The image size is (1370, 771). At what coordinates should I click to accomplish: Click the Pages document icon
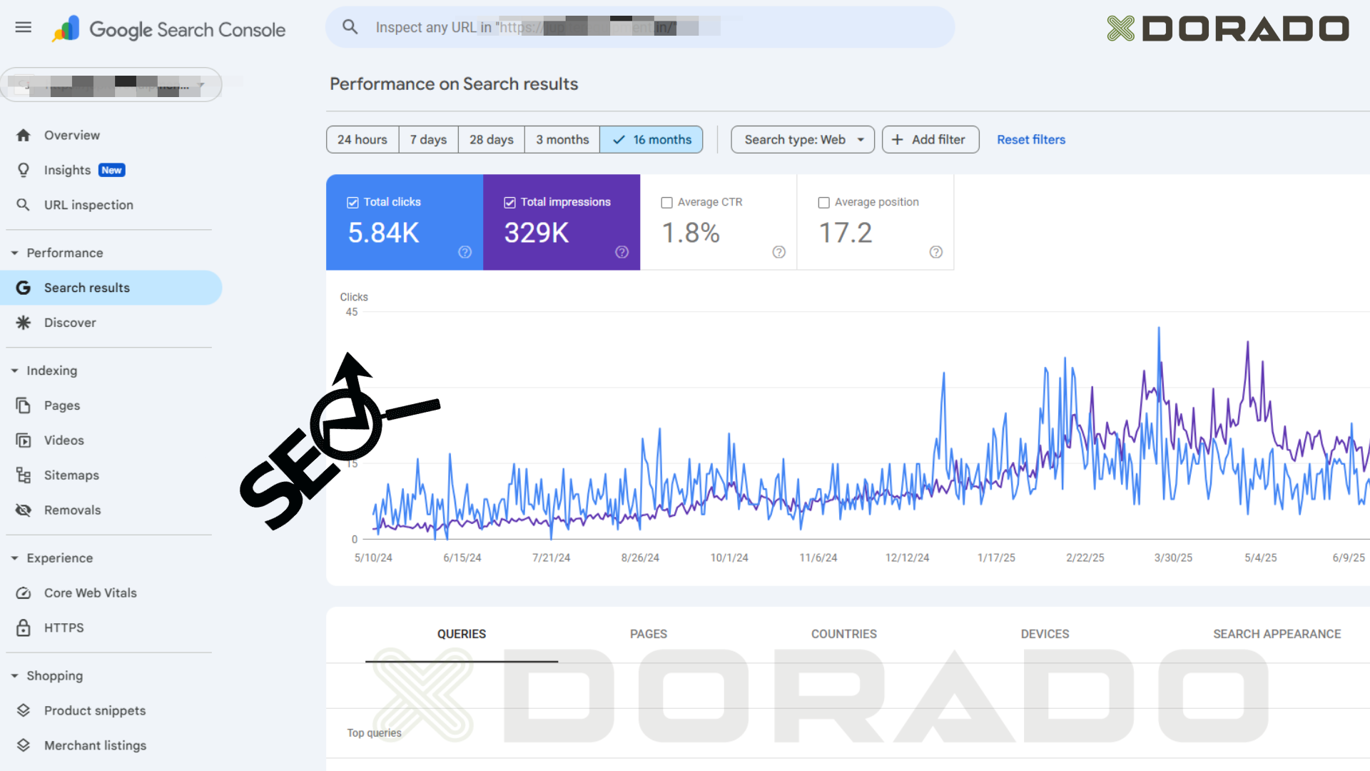click(x=24, y=405)
